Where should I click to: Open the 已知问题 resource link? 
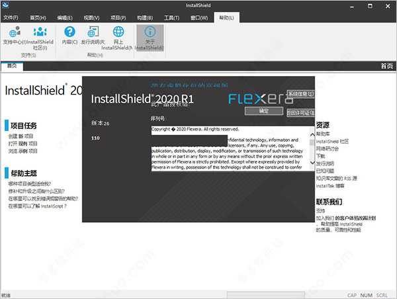tap(325, 171)
